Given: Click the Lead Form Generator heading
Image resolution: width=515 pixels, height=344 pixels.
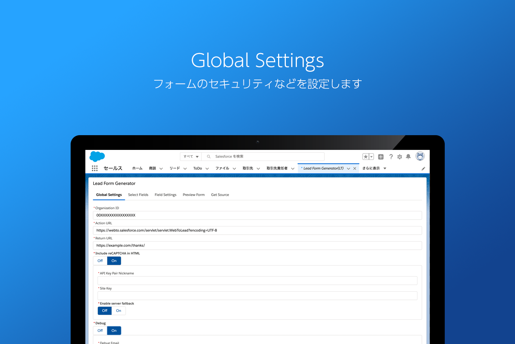Looking at the screenshot, I should click(114, 183).
